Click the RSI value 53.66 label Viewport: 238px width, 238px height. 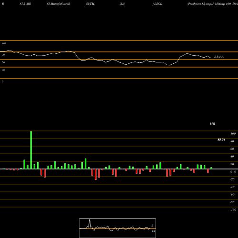(x=219, y=57)
